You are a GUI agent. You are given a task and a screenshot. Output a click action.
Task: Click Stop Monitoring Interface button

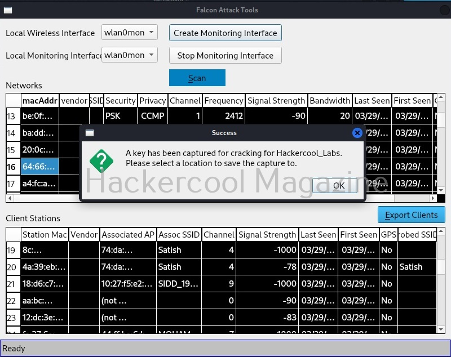225,55
